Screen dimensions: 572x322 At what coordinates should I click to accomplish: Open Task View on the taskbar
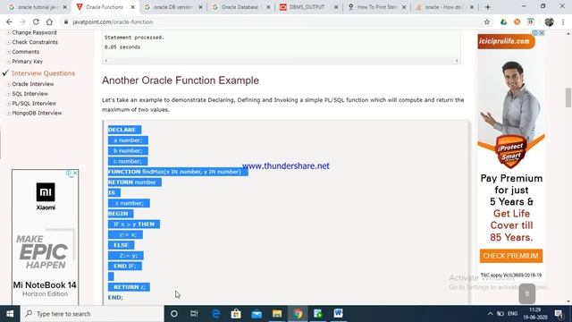click(194, 314)
